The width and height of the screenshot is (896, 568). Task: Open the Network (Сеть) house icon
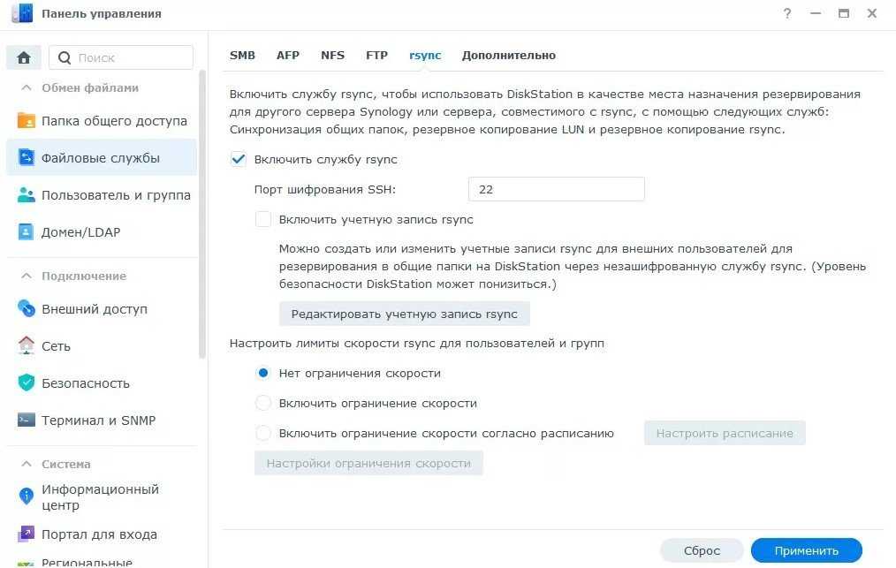click(26, 346)
